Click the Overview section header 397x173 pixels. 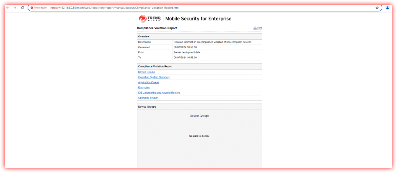point(200,36)
